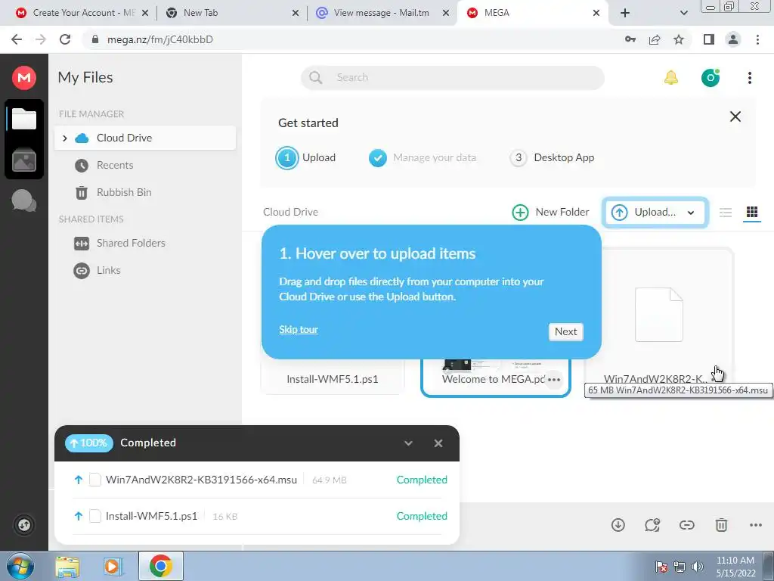The height and width of the screenshot is (581, 774).
Task: Open the Chat bubbles icon in left rail
Action: [23, 200]
